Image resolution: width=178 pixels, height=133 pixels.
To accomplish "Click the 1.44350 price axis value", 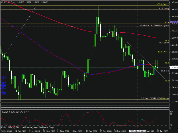I will click(174, 17).
